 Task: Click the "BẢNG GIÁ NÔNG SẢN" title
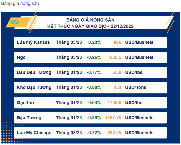click(90, 20)
